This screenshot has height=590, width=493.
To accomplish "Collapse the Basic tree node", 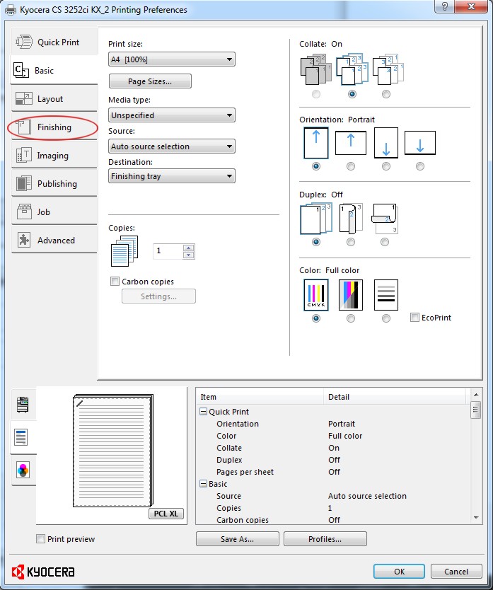I will [203, 484].
